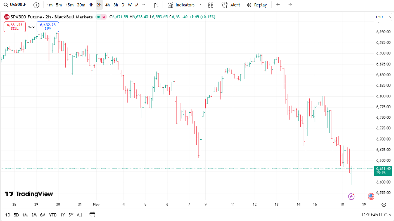Screen dimensions: 394x221
Task: Open the Indicators dialog
Action: tap(181, 5)
